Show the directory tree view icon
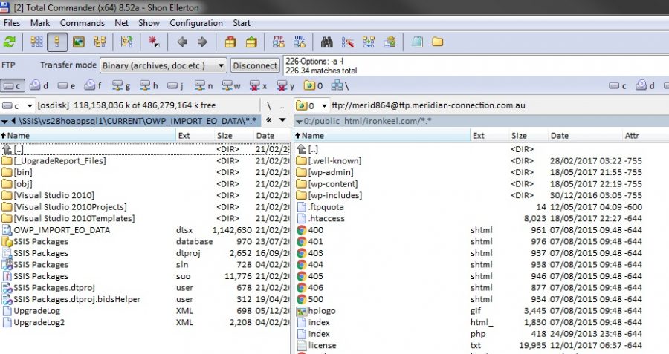The image size is (669, 354). [100, 42]
